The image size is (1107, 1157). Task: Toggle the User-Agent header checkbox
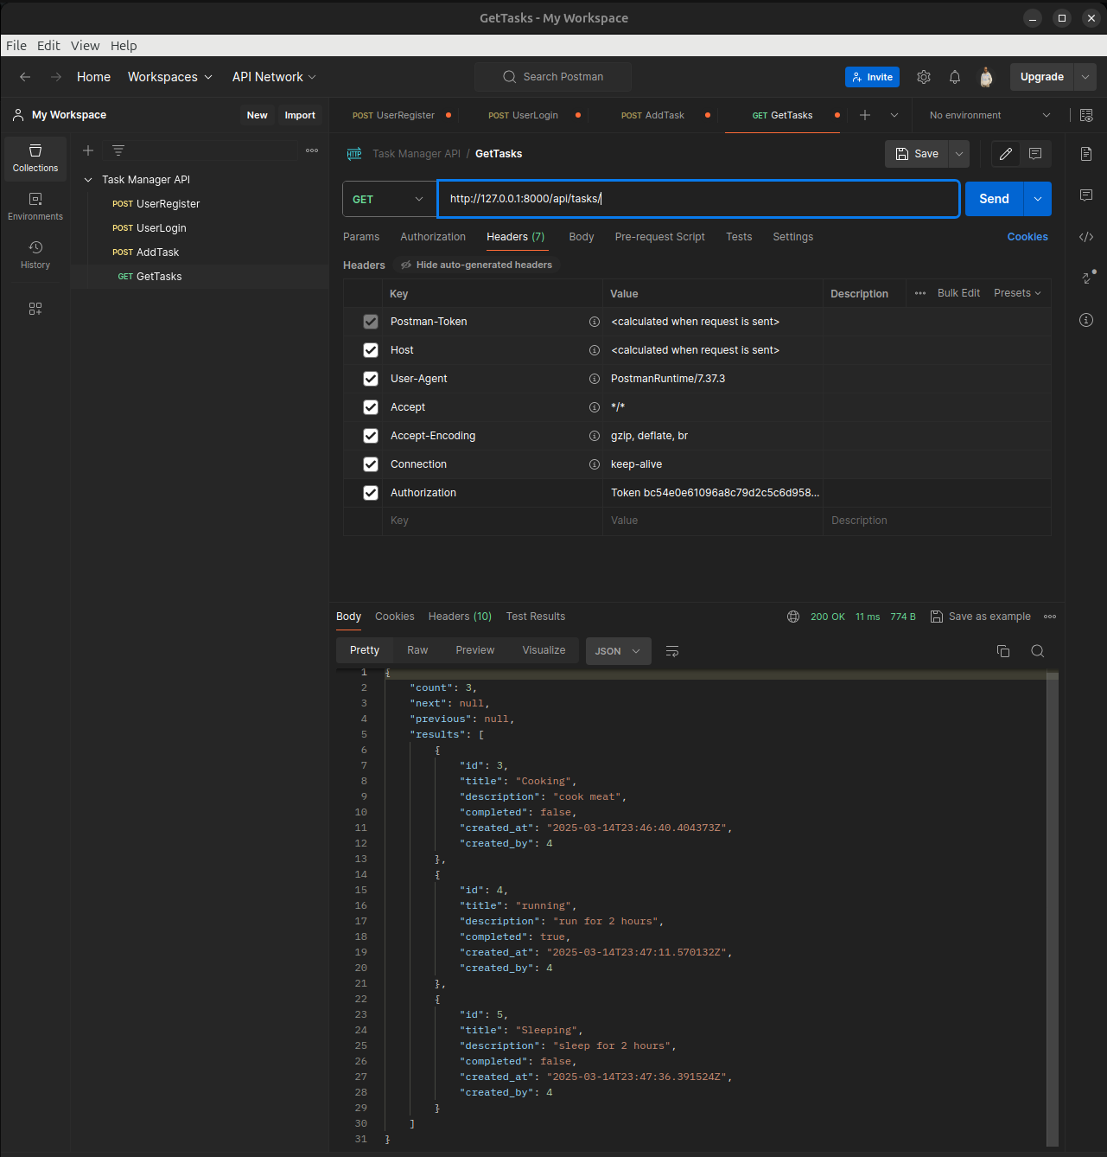tap(371, 379)
